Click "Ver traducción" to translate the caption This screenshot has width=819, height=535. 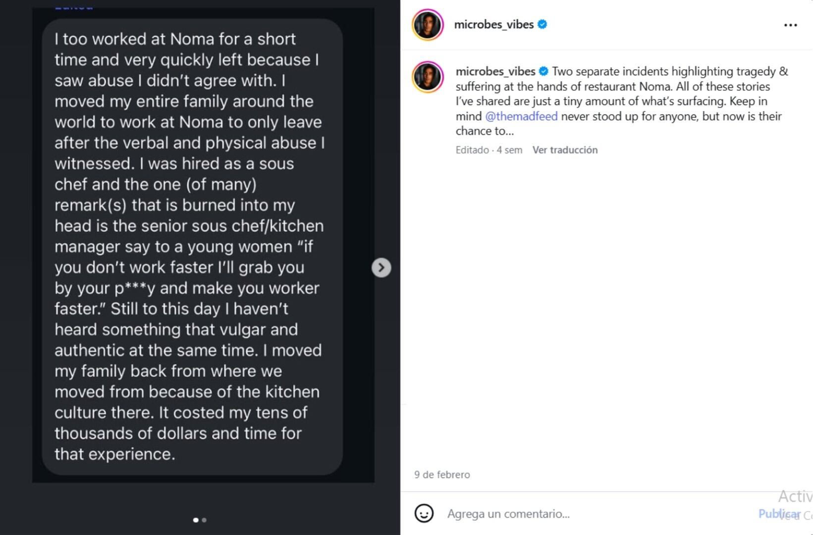[x=565, y=150]
